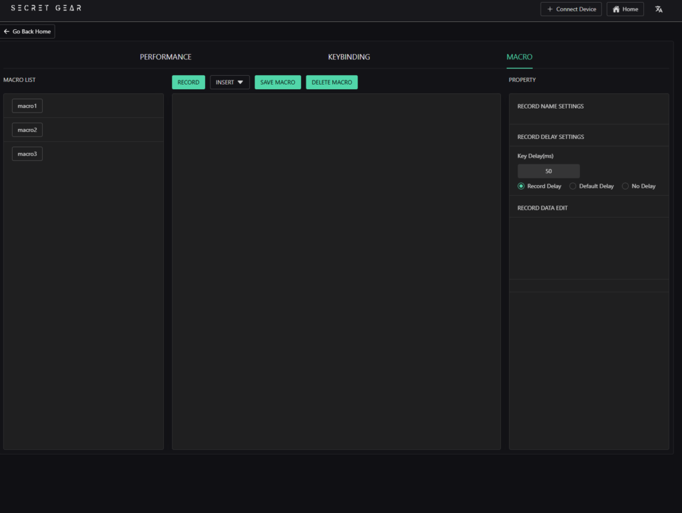This screenshot has width=682, height=513.
Task: Open the language translation icon
Action: click(659, 9)
